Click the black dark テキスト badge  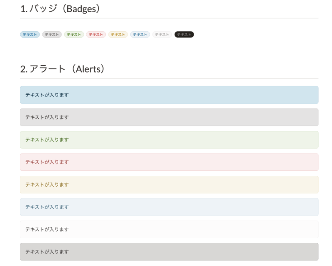point(184,34)
